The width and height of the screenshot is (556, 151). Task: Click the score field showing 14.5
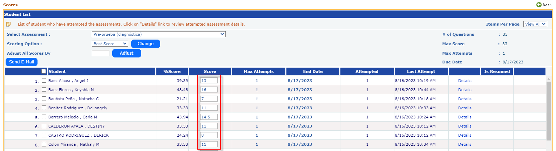[209, 117]
